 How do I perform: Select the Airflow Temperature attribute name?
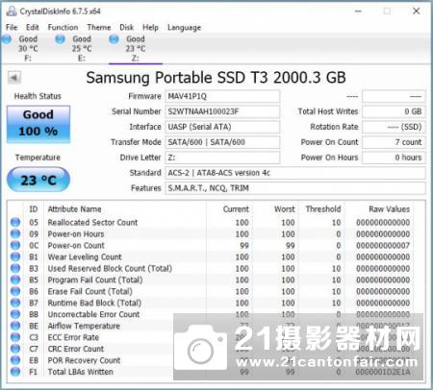coord(84,326)
